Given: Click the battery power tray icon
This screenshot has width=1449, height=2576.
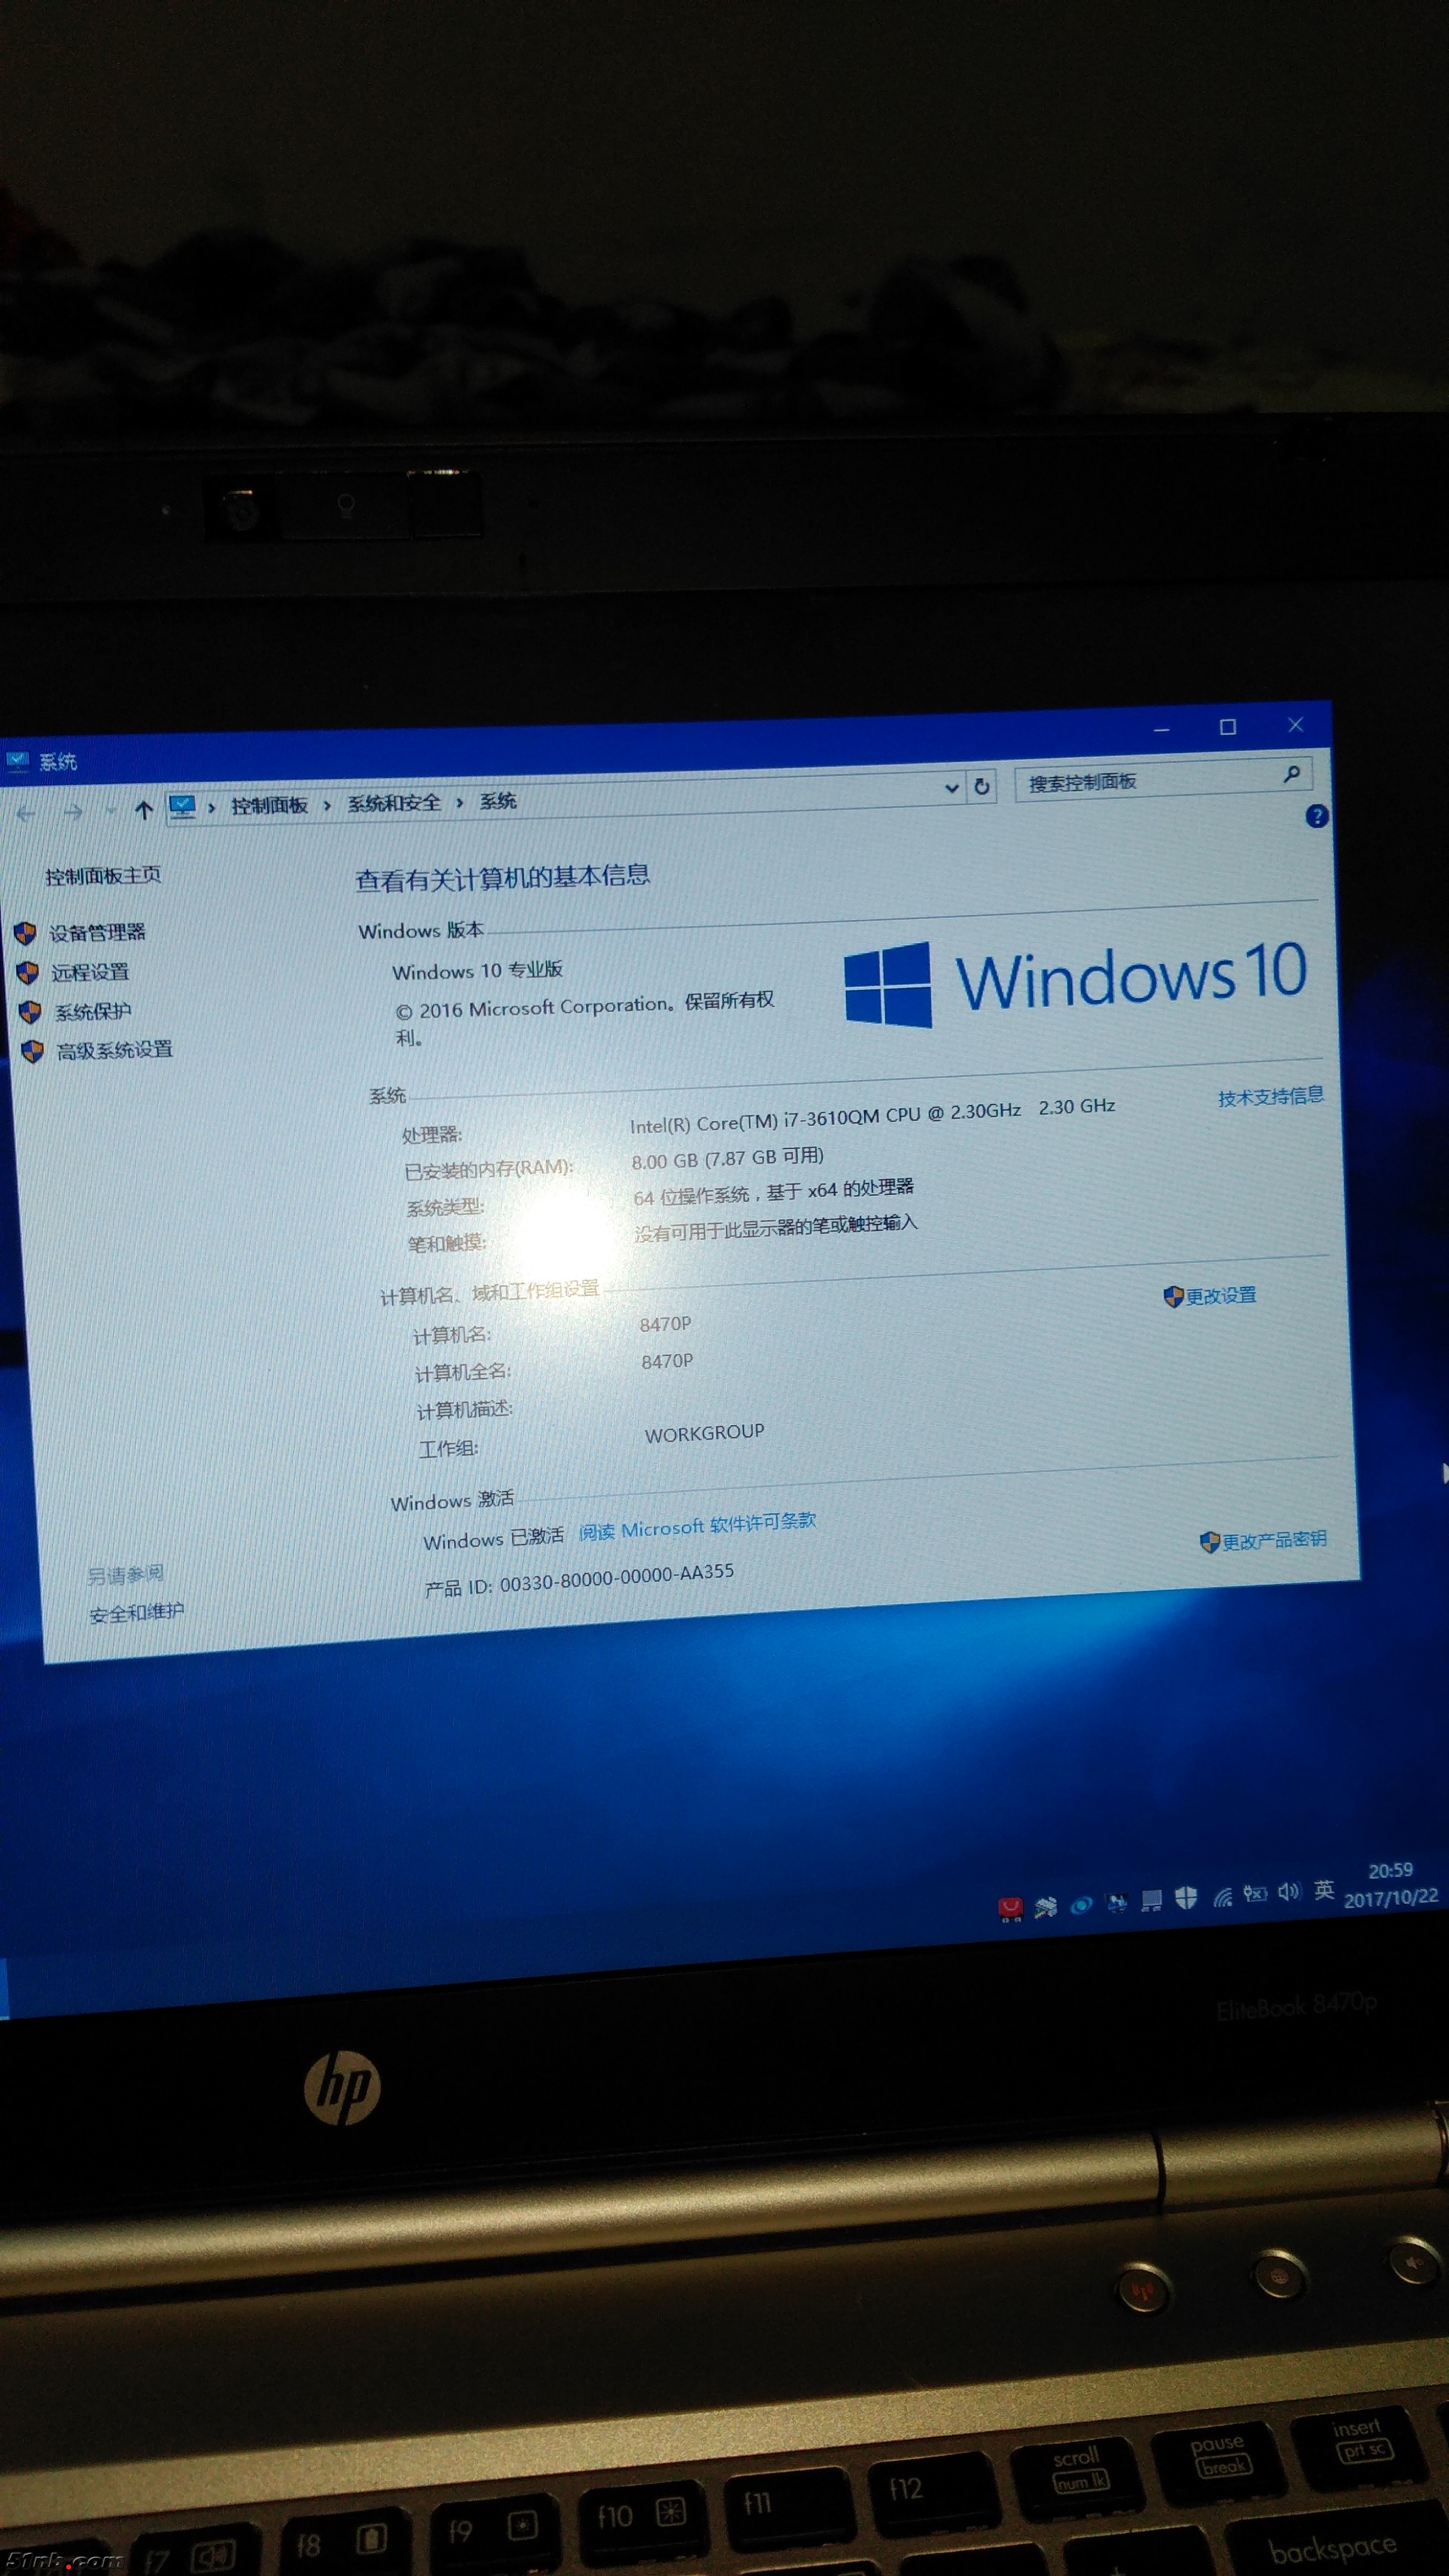Looking at the screenshot, I should coord(1255,1893).
